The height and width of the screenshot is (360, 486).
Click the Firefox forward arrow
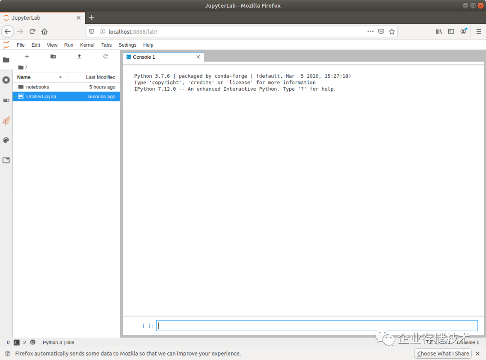[20, 31]
